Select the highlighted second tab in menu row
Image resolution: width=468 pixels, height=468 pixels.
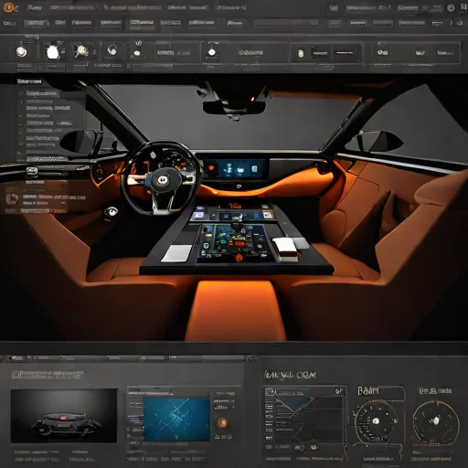click(37, 23)
